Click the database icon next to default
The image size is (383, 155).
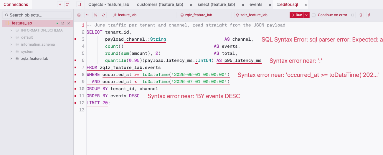click(17, 37)
